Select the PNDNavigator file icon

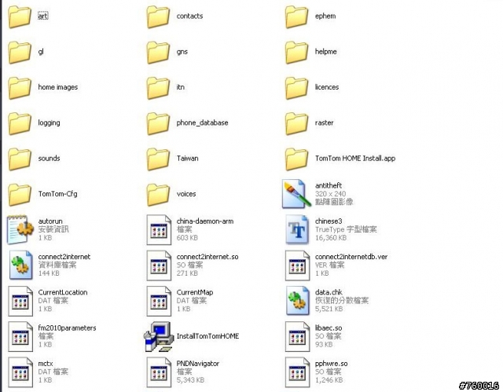point(159,372)
